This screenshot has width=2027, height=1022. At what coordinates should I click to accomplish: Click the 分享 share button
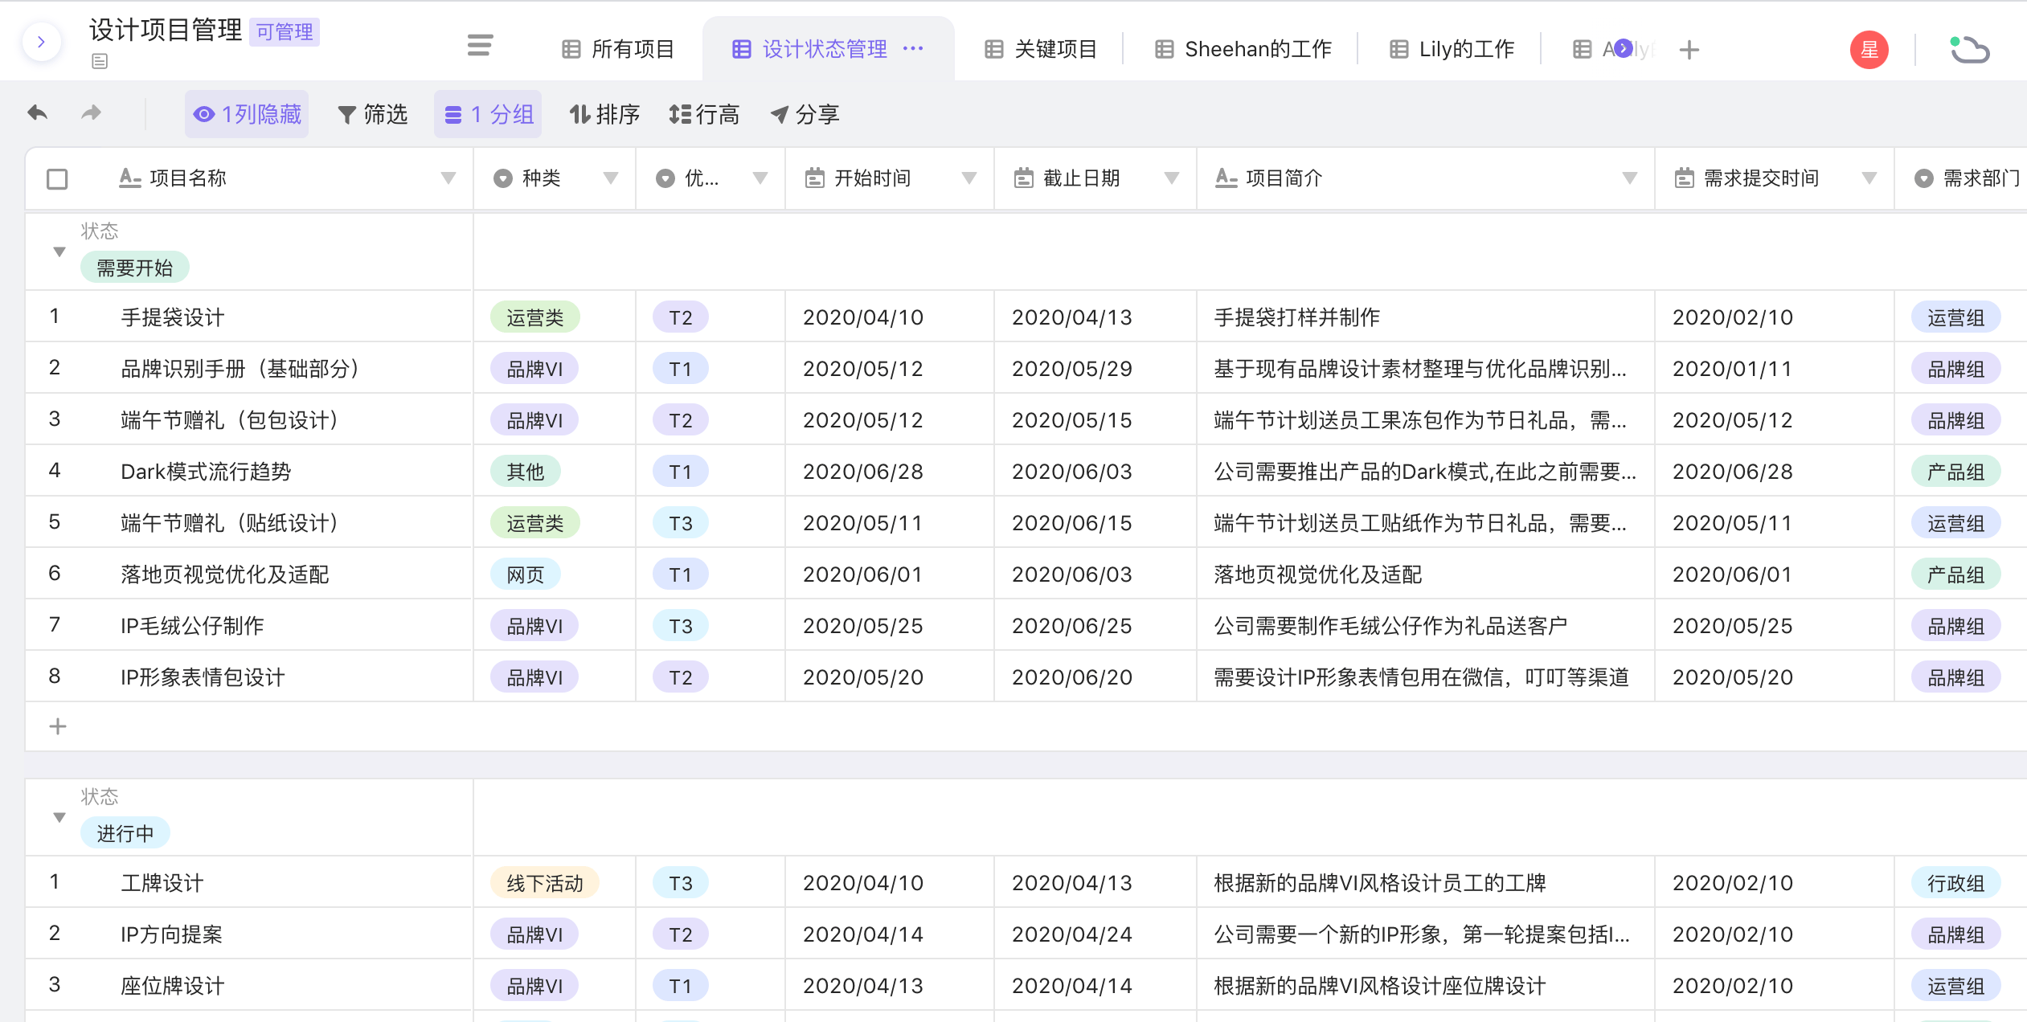coord(805,114)
